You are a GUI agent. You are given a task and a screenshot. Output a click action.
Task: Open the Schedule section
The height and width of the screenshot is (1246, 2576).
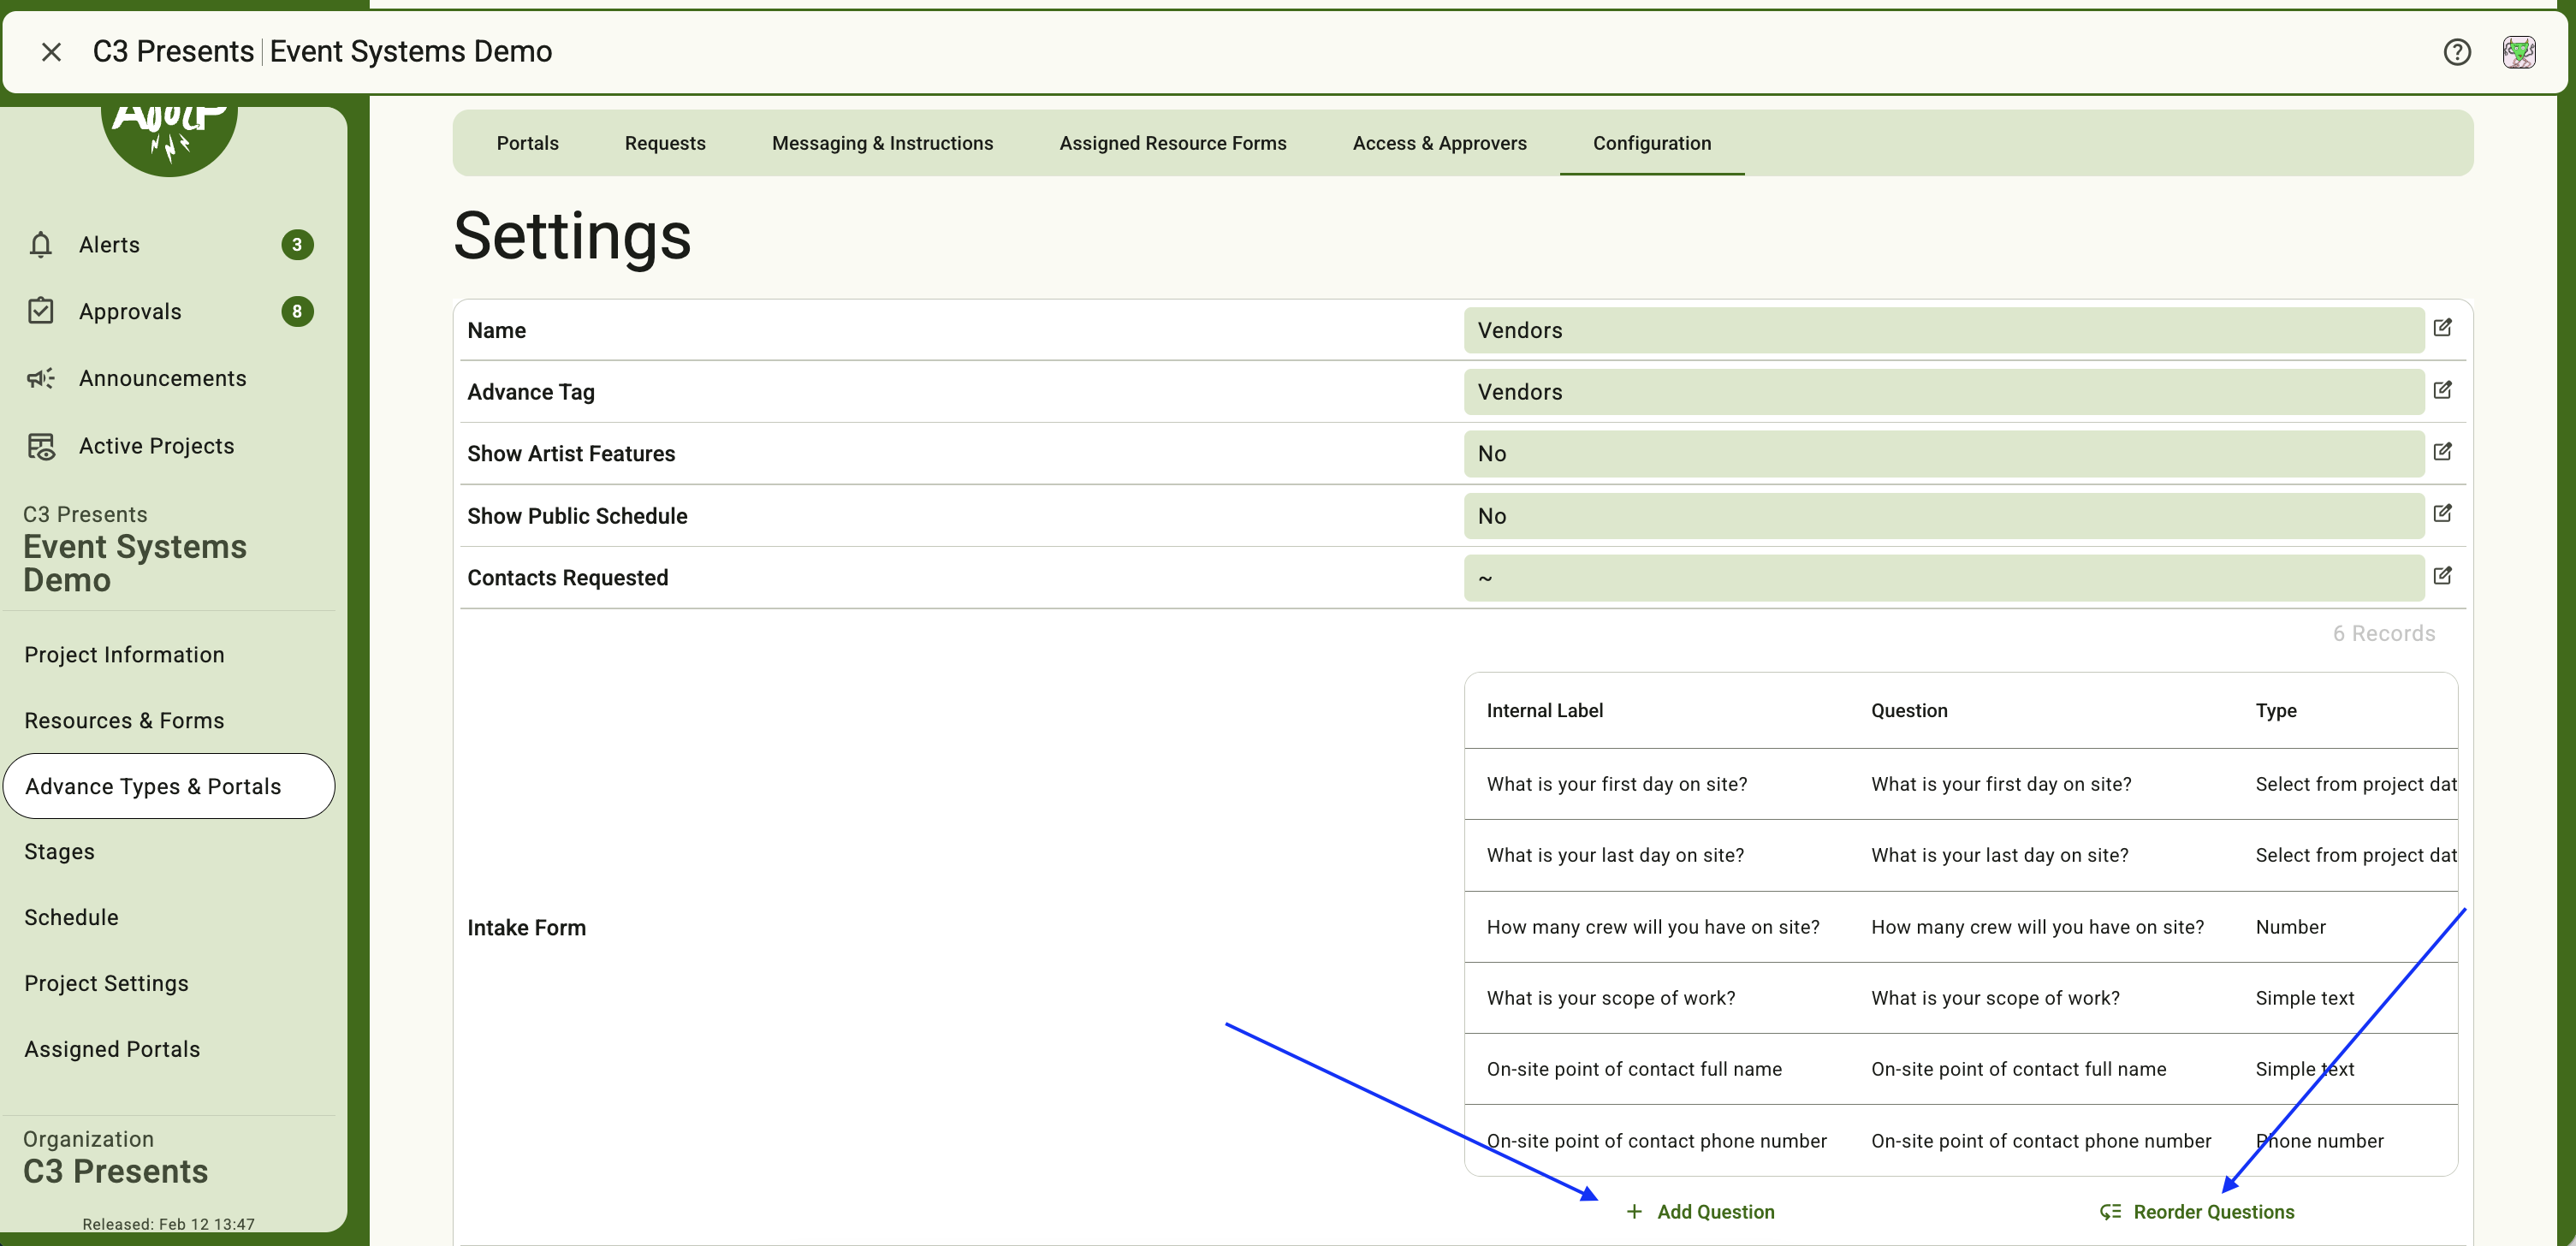click(x=72, y=918)
